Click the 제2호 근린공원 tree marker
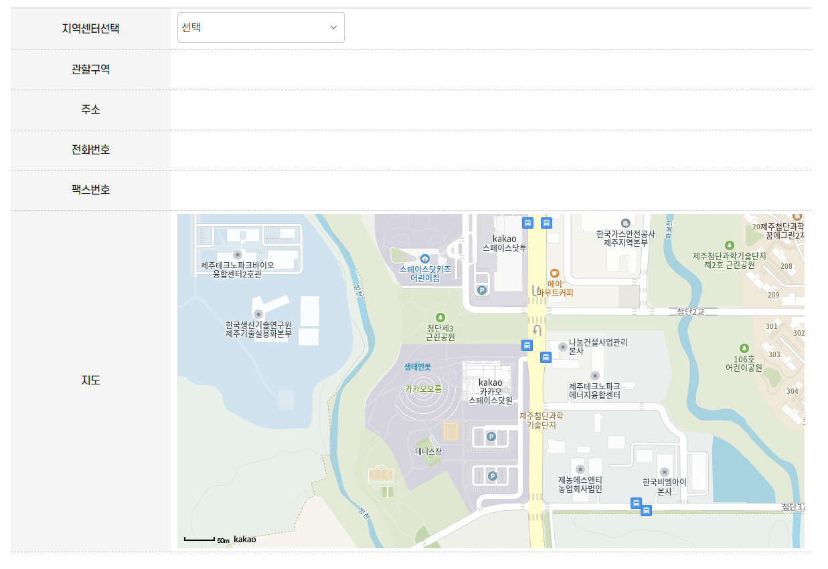The height and width of the screenshot is (569, 828). [729, 245]
